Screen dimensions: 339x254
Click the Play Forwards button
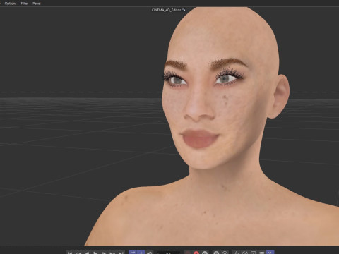click(95, 253)
